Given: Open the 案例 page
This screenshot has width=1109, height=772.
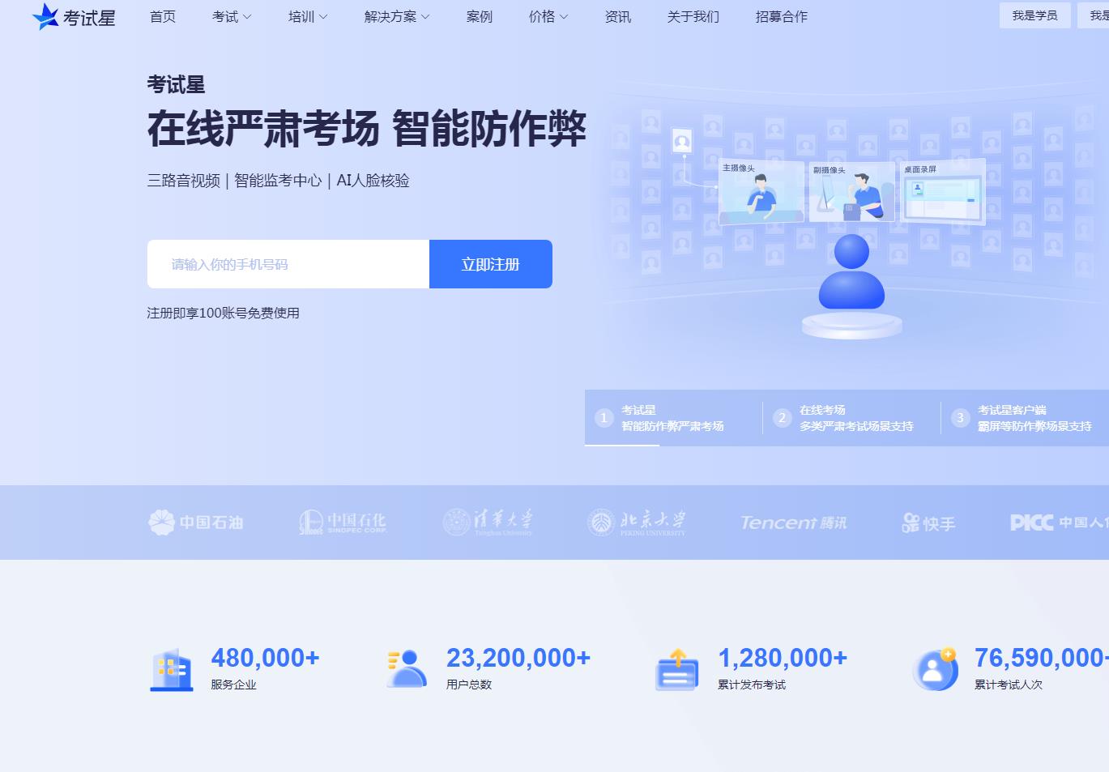Looking at the screenshot, I should pyautogui.click(x=480, y=16).
